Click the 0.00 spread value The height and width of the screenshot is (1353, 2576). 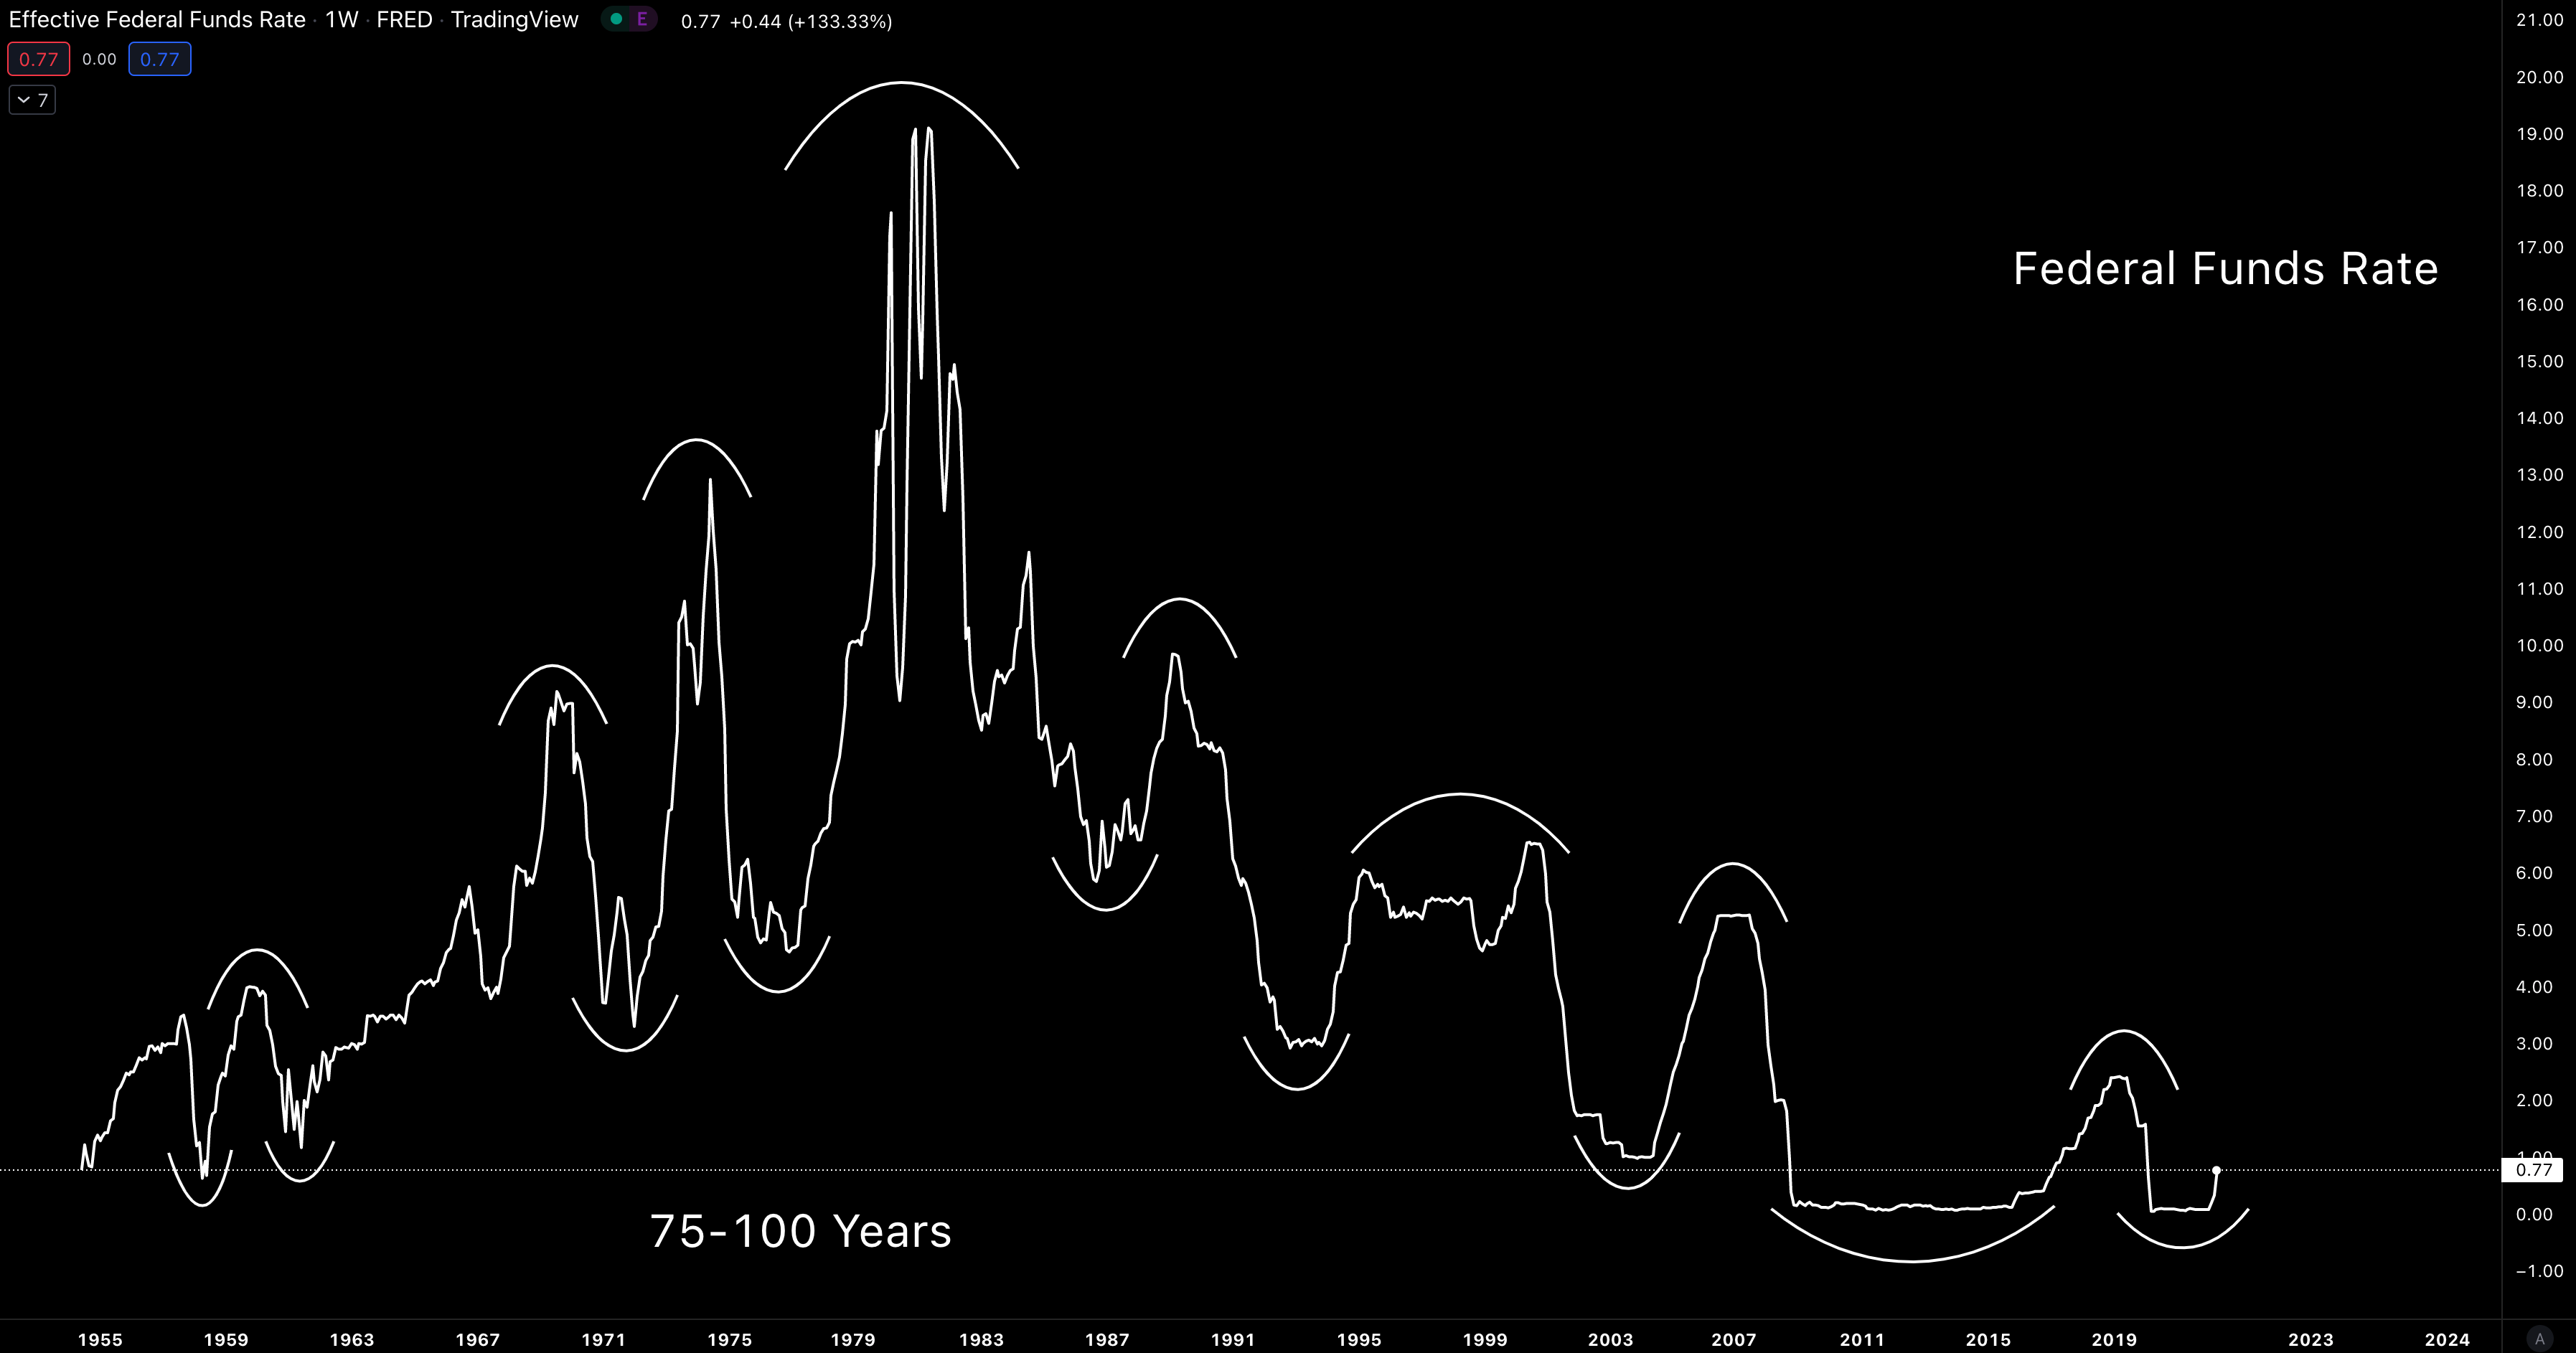[99, 59]
